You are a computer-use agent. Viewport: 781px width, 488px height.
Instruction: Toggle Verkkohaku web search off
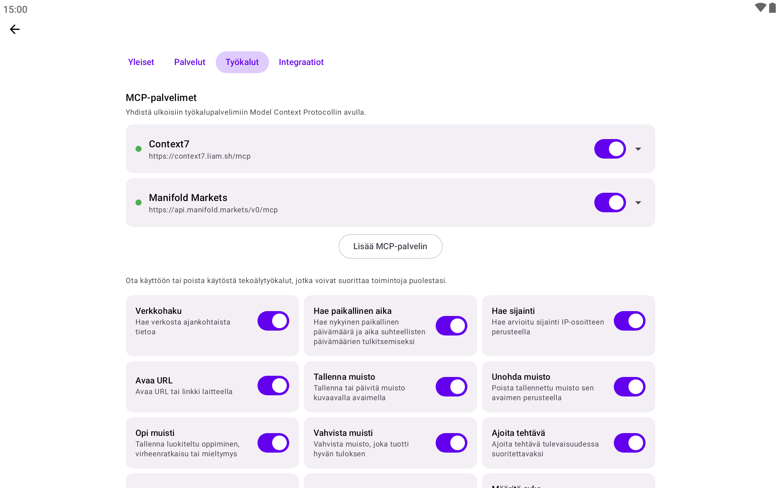coord(273,321)
